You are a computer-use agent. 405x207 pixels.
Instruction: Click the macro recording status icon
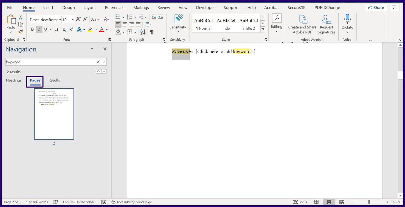pos(104,202)
